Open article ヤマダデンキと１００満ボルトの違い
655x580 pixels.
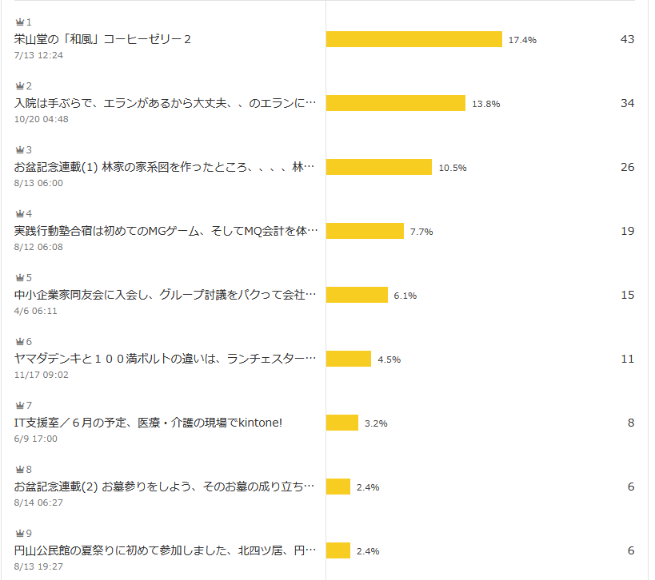click(x=165, y=359)
